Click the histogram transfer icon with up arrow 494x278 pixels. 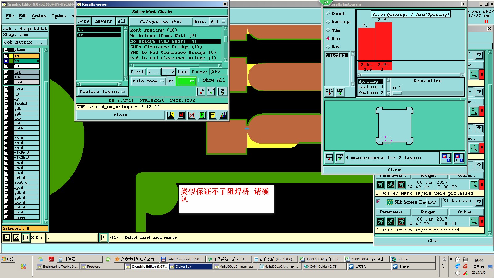click(x=459, y=158)
